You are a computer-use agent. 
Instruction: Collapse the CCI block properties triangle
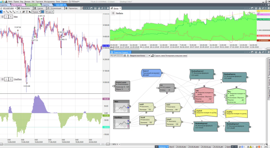[x=161, y=87]
